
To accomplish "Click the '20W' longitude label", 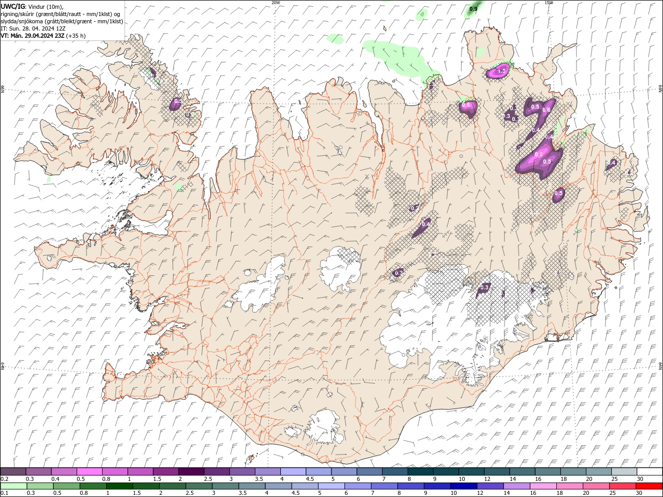I will [276, 3].
